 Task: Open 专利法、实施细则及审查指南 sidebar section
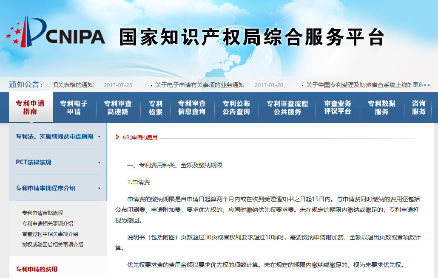tap(54, 136)
